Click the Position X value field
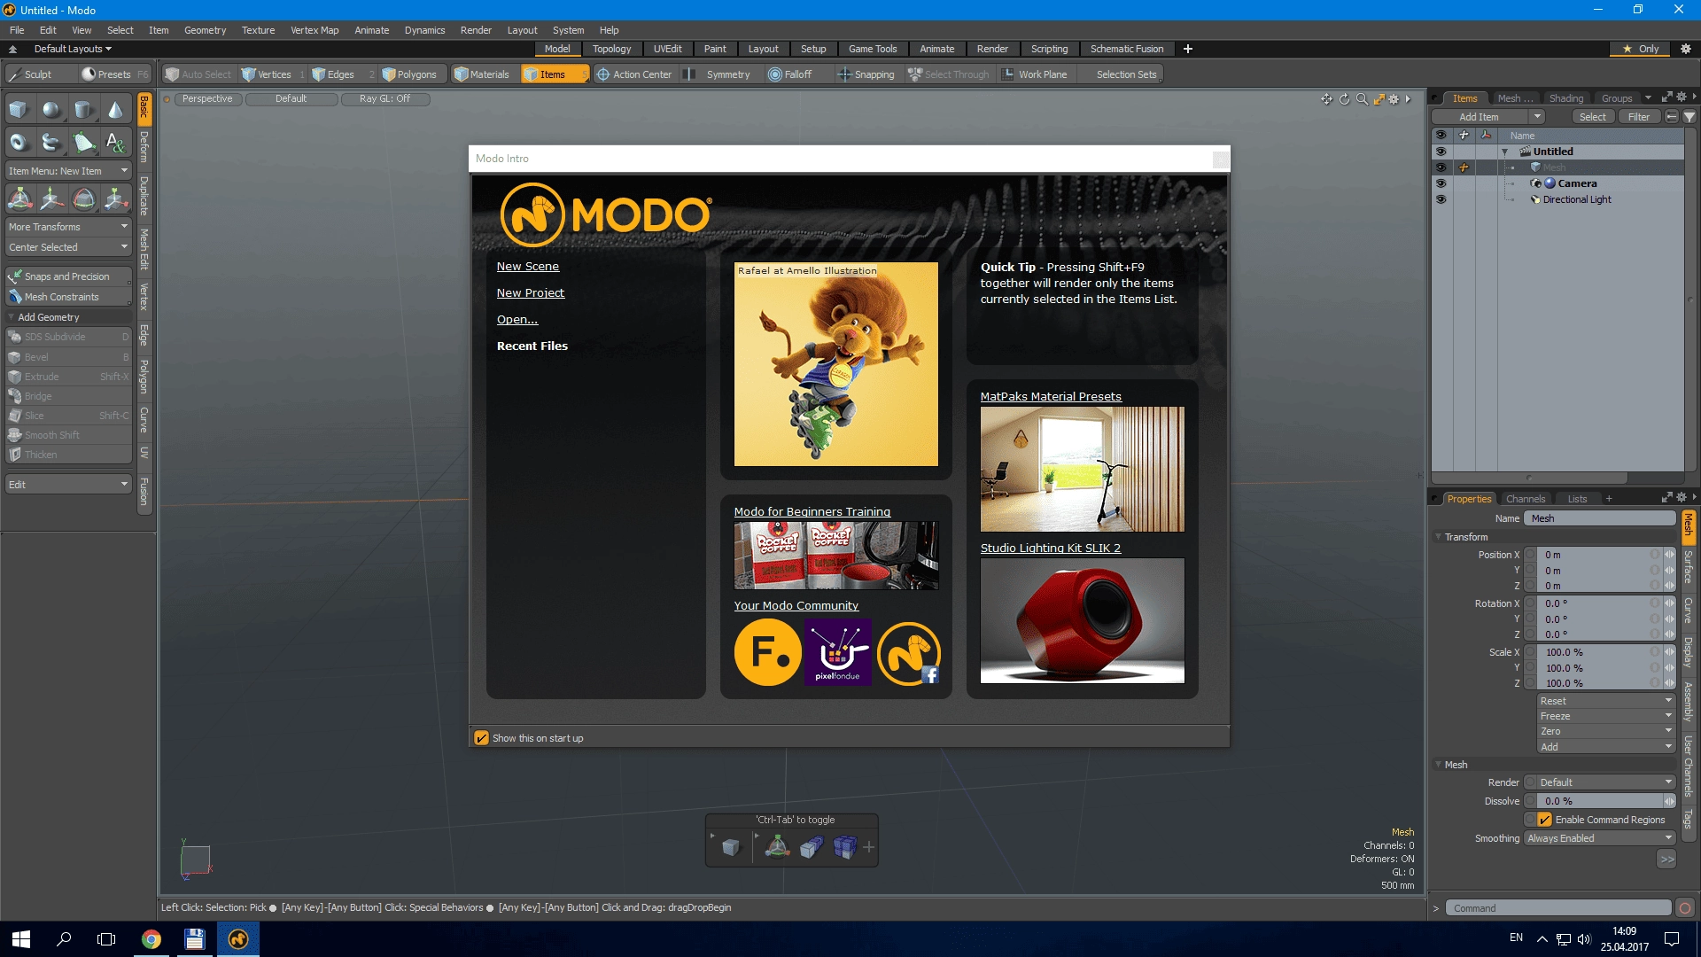This screenshot has width=1701, height=957. [1599, 555]
